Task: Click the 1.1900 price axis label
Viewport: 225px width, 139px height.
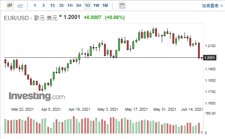Action: point(210,69)
